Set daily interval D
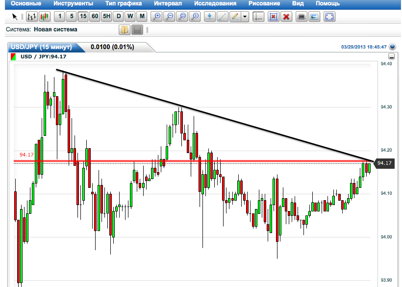402x287 pixels. [x=119, y=17]
